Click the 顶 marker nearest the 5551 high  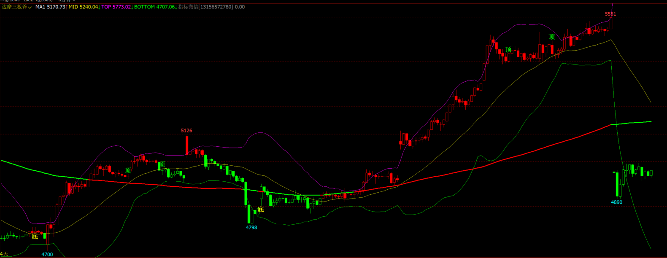pos(552,37)
